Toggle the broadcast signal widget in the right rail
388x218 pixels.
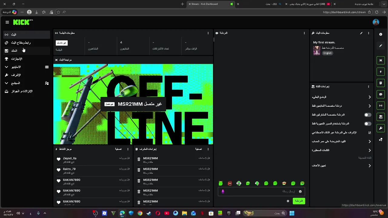coord(381,106)
